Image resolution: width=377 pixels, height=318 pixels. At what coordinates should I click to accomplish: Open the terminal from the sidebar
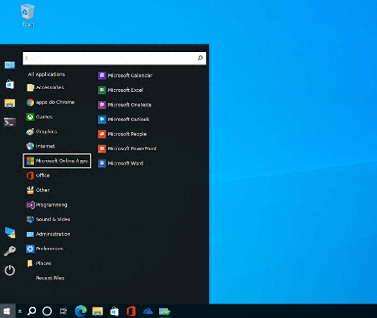9,122
